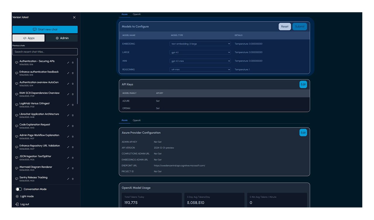The image size is (374, 220).
Task: Click the trash icon for 'Mermaid Diagram Renderer'
Action: tap(72, 168)
